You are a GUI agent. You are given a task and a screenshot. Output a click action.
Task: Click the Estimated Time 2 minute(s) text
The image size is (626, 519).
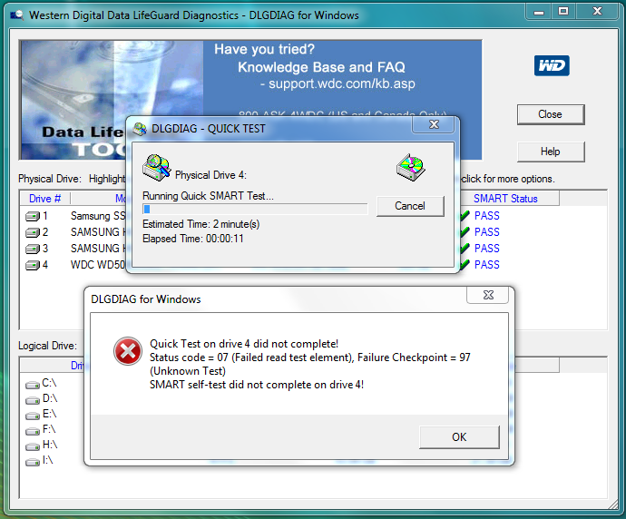[x=201, y=224]
